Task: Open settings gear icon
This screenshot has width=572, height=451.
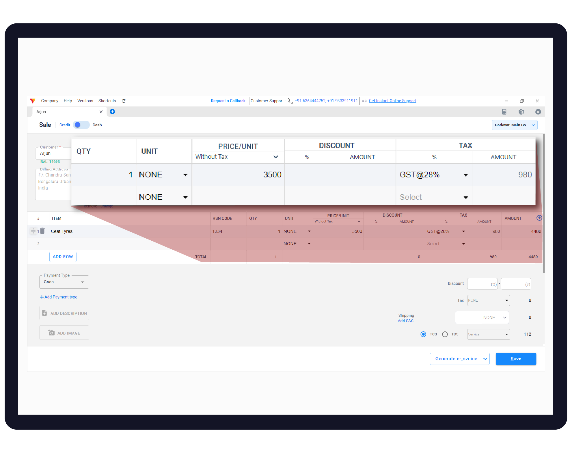Action: 521,112
